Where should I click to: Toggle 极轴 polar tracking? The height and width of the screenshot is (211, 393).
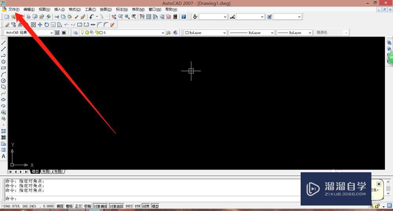point(88,206)
